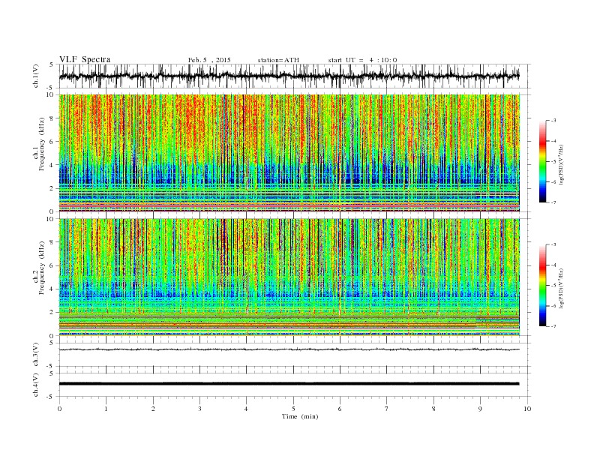Click the '-3' label on ch.1 colorbar

(x=553, y=121)
